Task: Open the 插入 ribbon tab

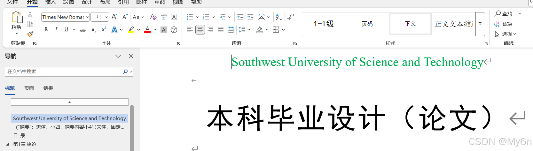Action: pos(51,2)
